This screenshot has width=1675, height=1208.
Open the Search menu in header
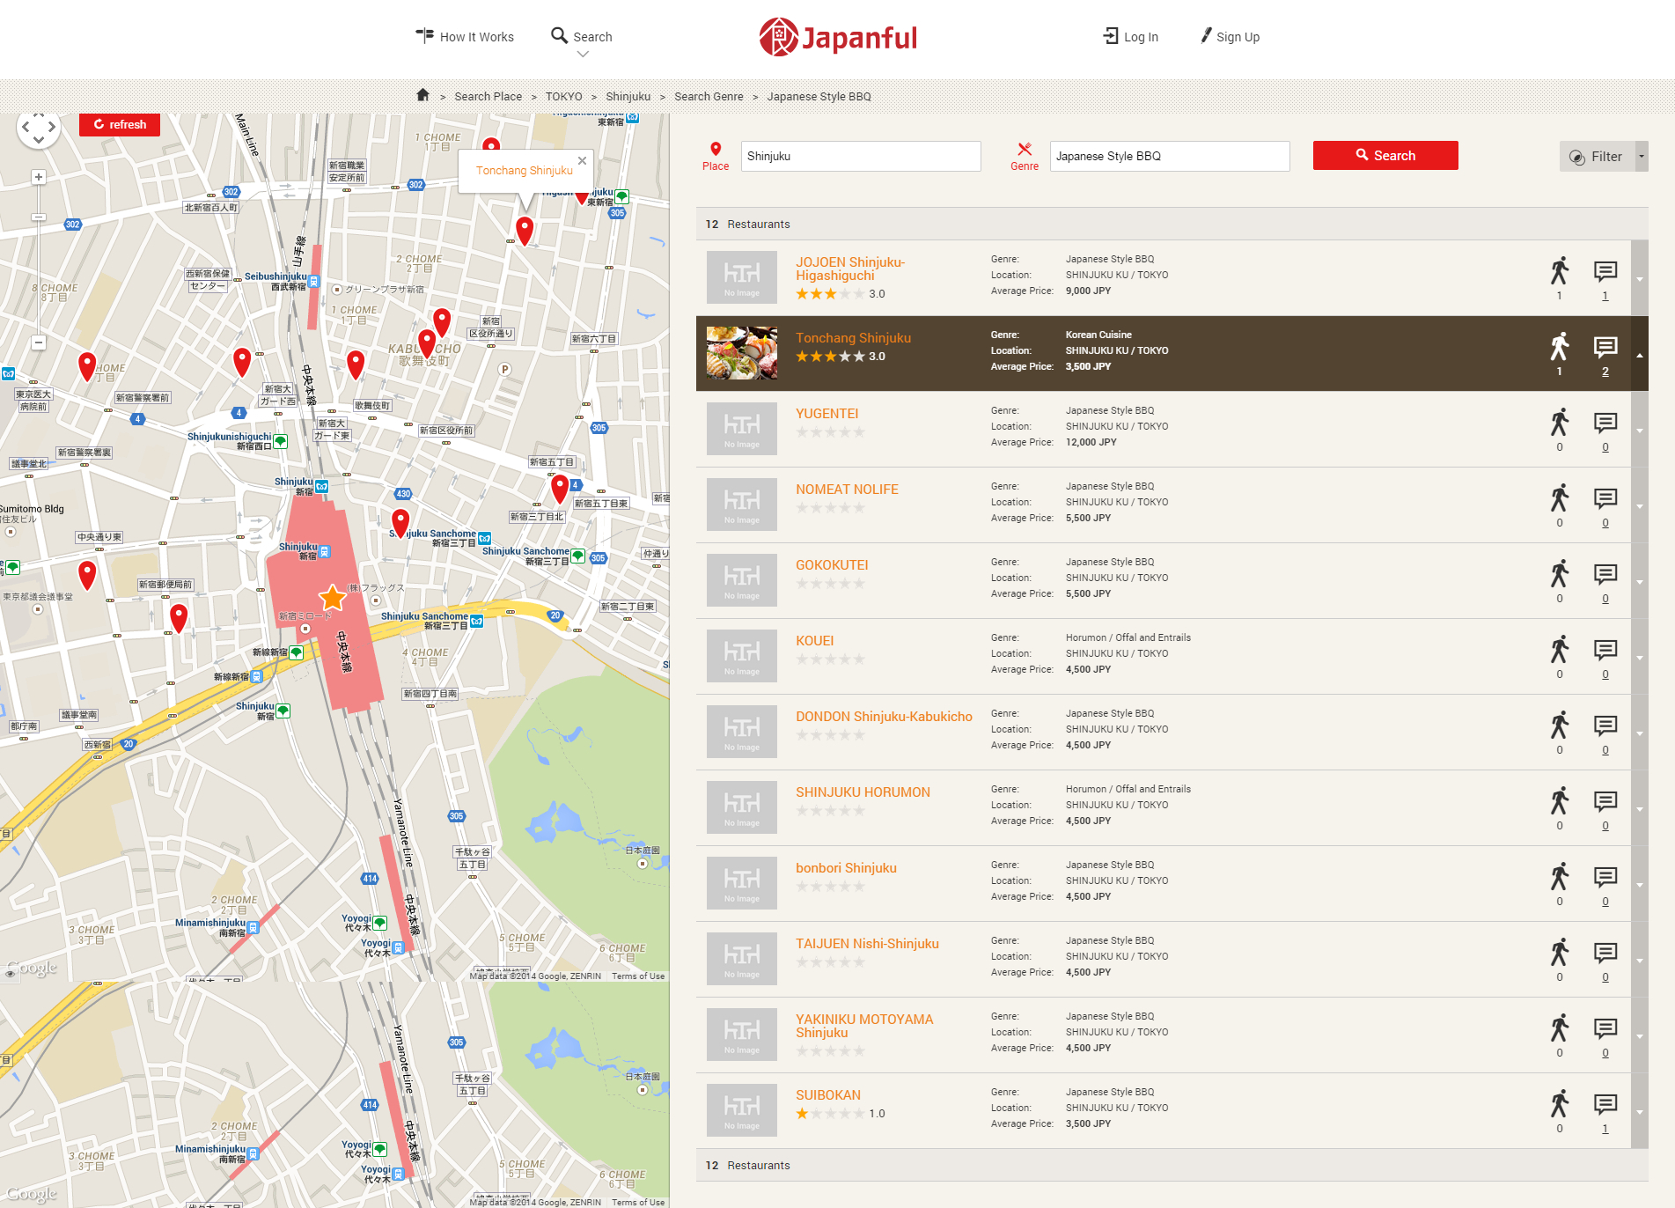[581, 36]
